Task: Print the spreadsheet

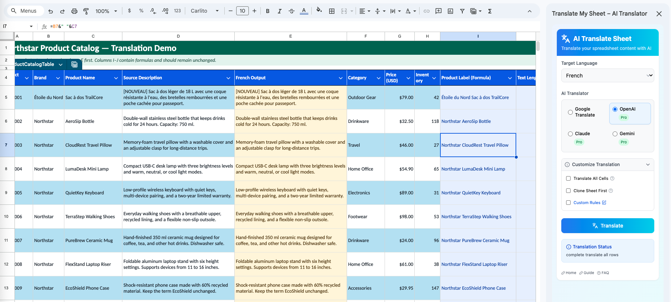Action: tap(74, 11)
